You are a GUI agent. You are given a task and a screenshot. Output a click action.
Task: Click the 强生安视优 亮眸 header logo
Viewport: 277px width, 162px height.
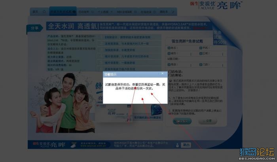pyautogui.click(x=216, y=5)
